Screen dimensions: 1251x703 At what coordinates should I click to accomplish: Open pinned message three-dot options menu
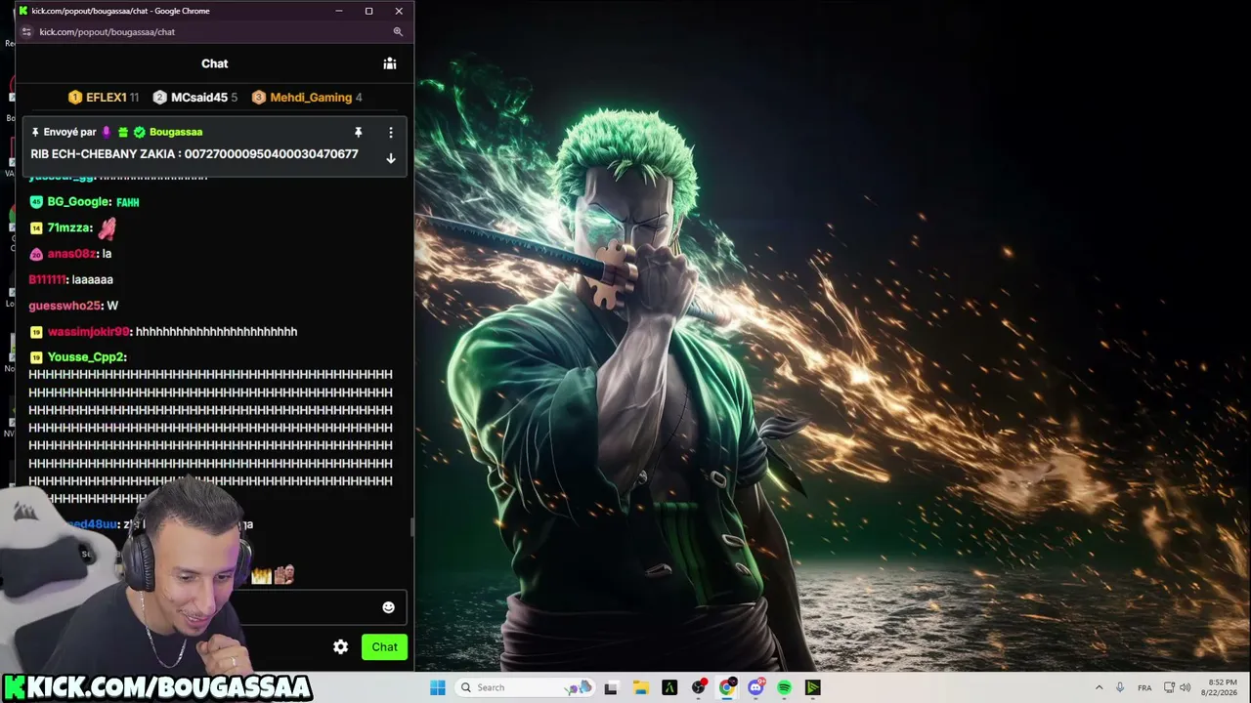pyautogui.click(x=391, y=132)
